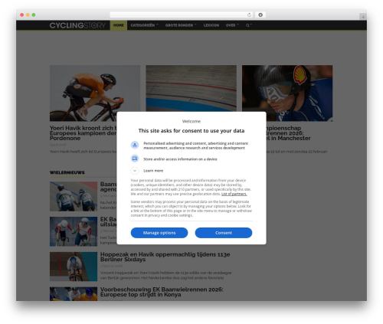Open the Categorieën dropdown menu
Image resolution: width=383 pixels, height=324 pixels.
pos(144,25)
